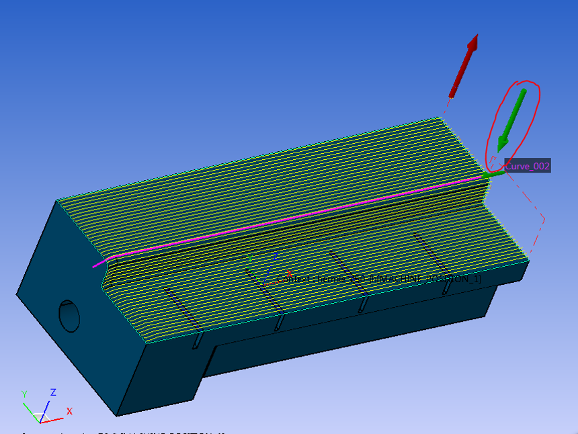This screenshot has height=434, width=578.
Task: Select the circular hole on the end face
Action: pos(69,315)
